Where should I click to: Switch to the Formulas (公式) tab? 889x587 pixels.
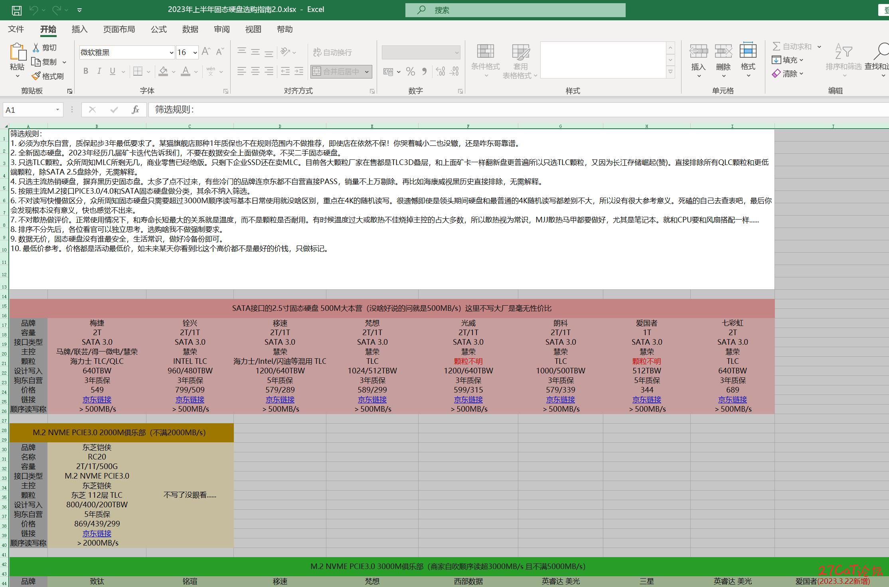tap(158, 29)
